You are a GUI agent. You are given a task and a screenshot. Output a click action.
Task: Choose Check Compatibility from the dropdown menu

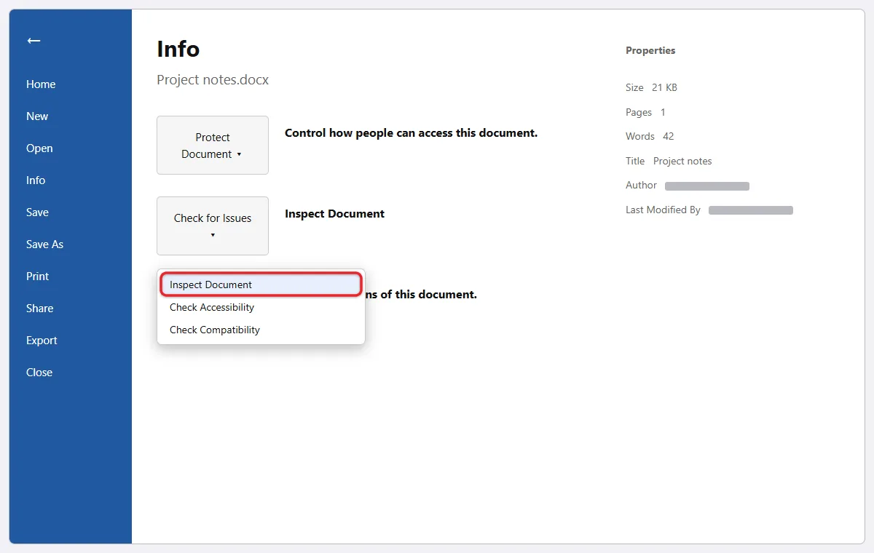261,330
